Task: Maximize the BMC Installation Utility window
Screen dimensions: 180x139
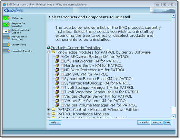Action: click(165, 5)
